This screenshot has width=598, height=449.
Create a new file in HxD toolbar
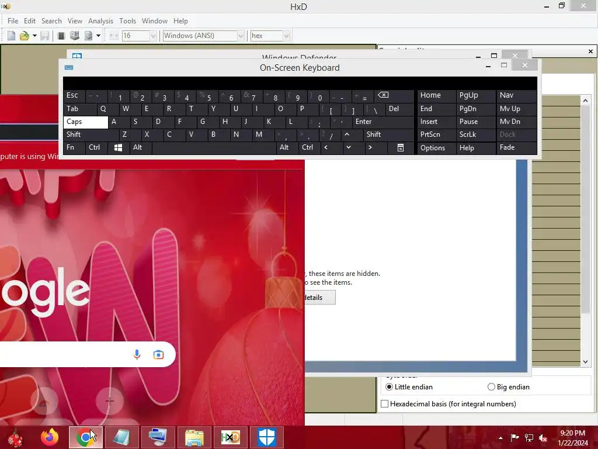tap(11, 36)
